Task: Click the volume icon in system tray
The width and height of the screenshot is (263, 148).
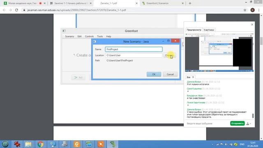Action: tap(226, 144)
